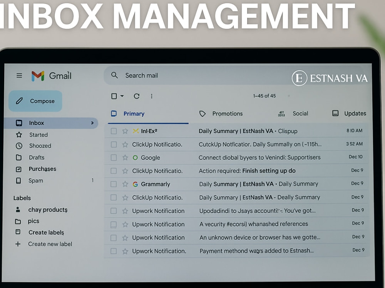Click Create new label

(50, 244)
